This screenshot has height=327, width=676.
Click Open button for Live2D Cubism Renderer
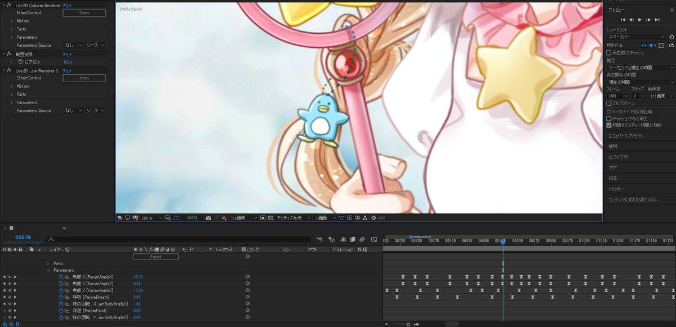tap(84, 13)
